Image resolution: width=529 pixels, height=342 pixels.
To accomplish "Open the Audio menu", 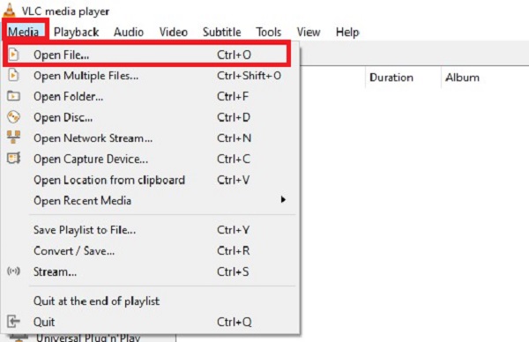I will click(129, 32).
